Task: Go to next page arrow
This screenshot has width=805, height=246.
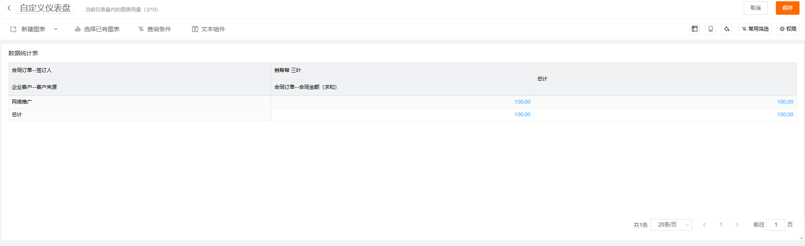Action: coord(737,225)
